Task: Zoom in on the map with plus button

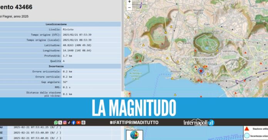Action: tap(129, 2)
